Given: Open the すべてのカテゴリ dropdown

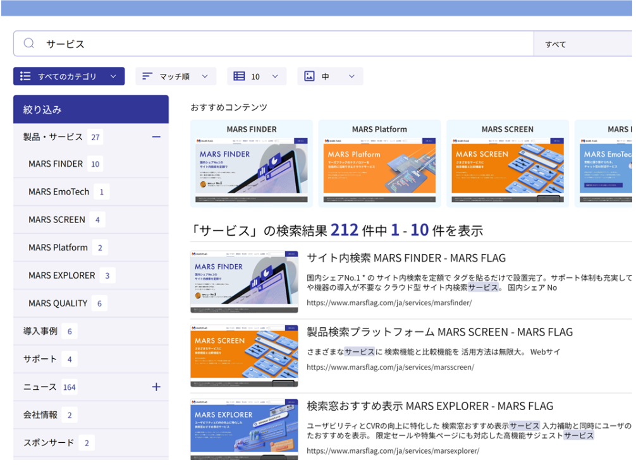Looking at the screenshot, I should click(69, 76).
